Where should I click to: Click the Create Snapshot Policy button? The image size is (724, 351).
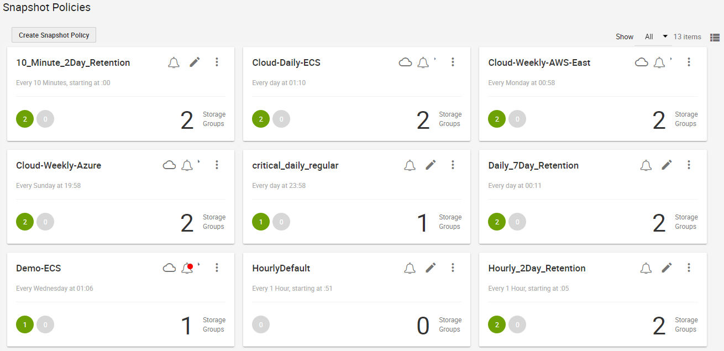pos(54,35)
